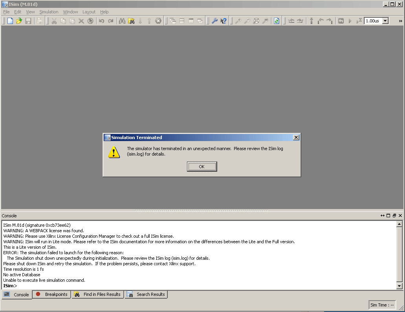Switch to the Console tab

pos(17,294)
